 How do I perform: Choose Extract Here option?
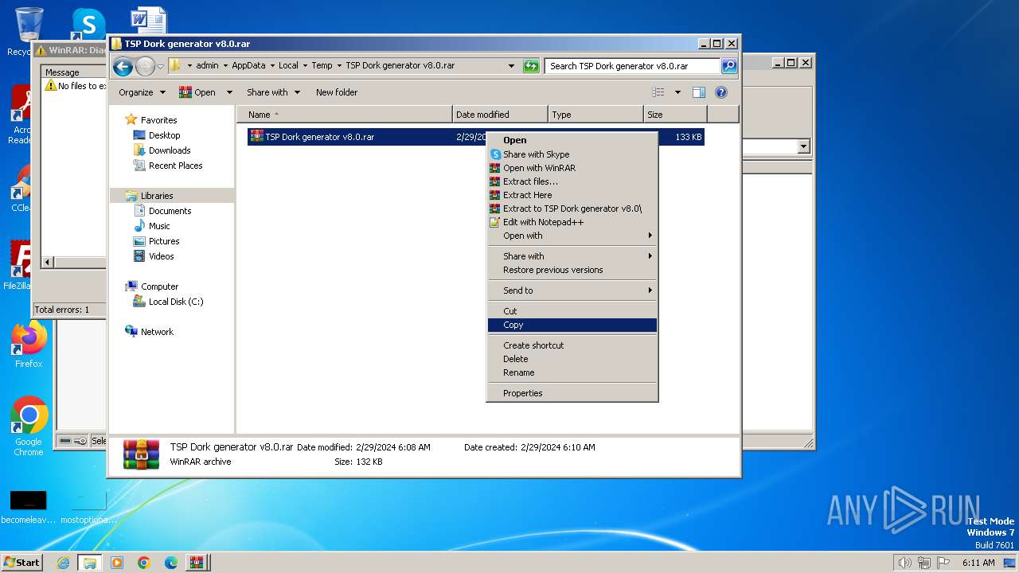click(x=572, y=195)
